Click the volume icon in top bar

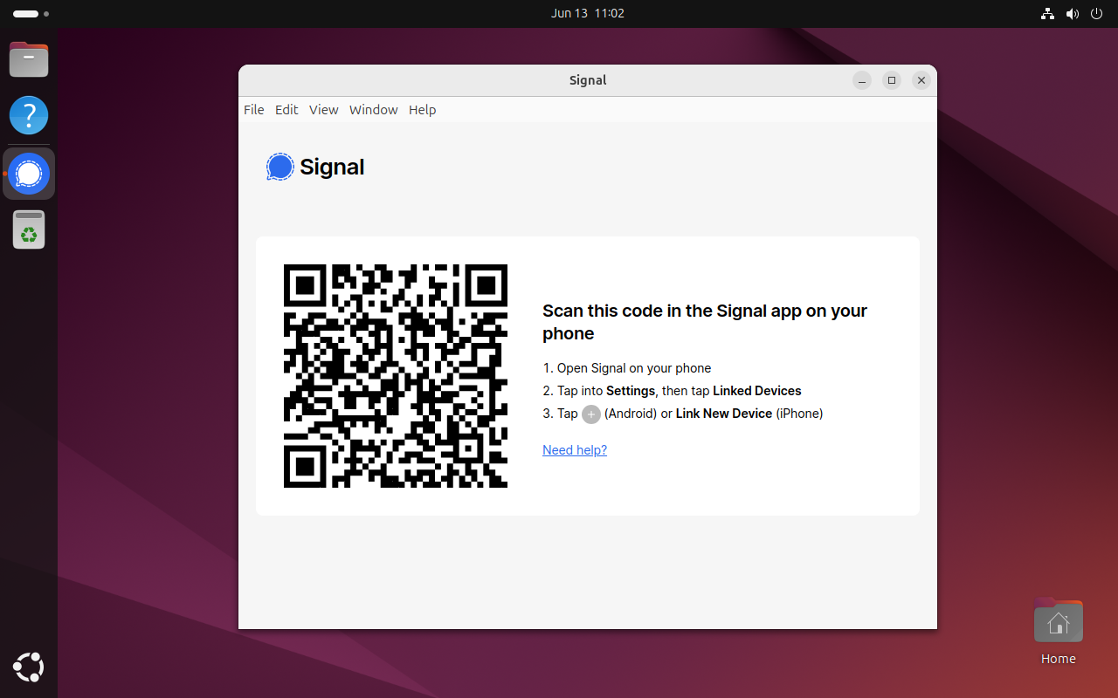1072,14
